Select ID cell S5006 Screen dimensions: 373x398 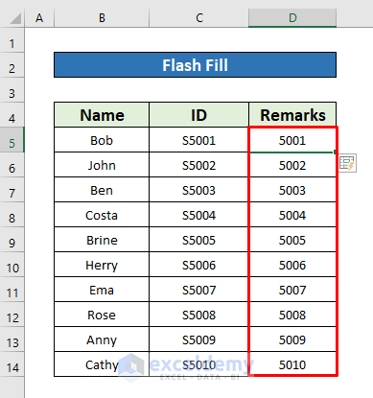tap(198, 265)
